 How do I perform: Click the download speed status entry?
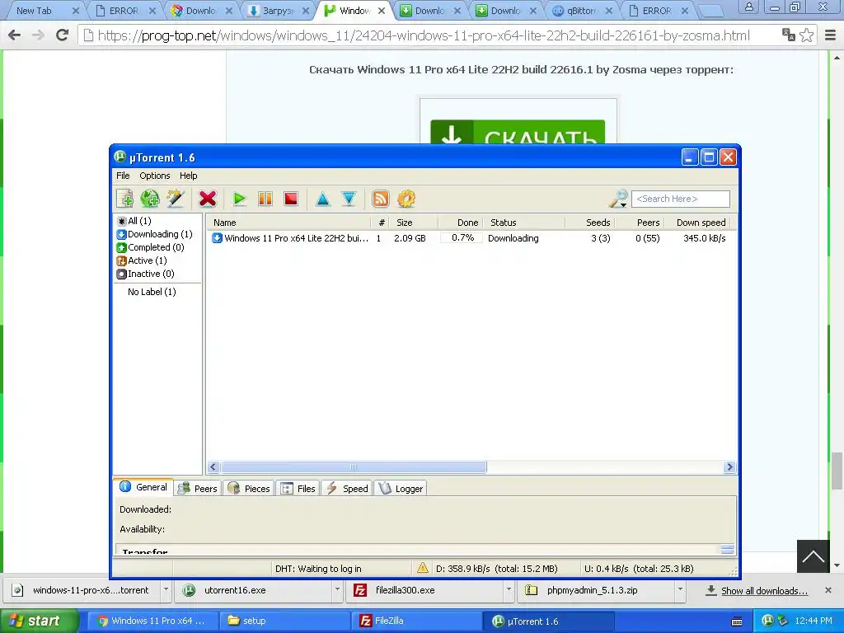point(497,569)
